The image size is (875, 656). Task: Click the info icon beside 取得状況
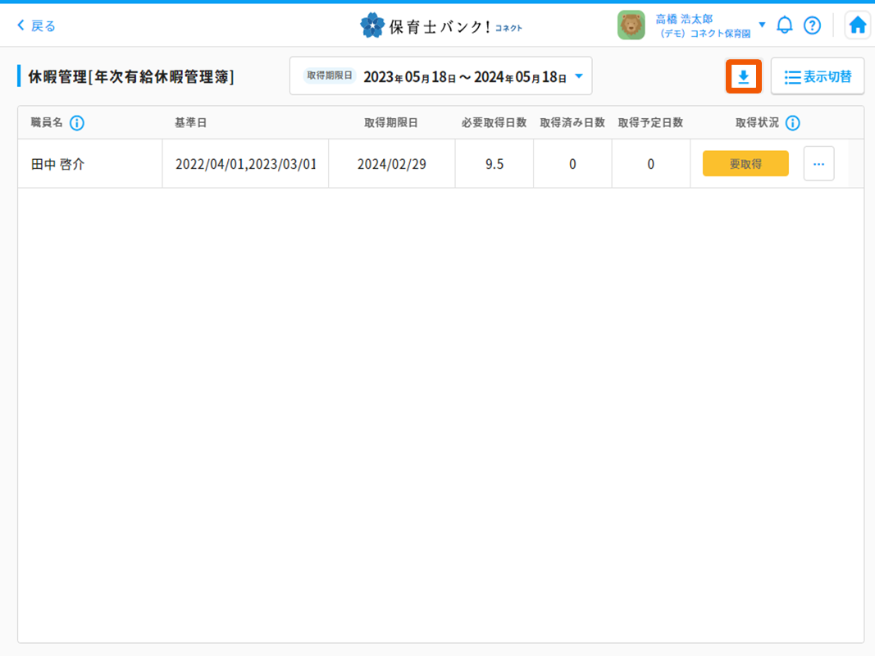pos(792,123)
